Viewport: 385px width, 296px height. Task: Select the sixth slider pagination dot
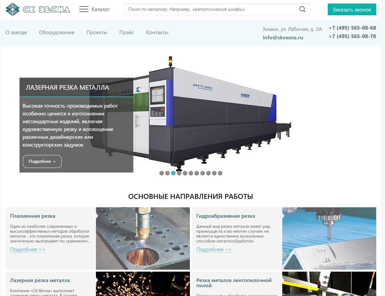(191, 173)
